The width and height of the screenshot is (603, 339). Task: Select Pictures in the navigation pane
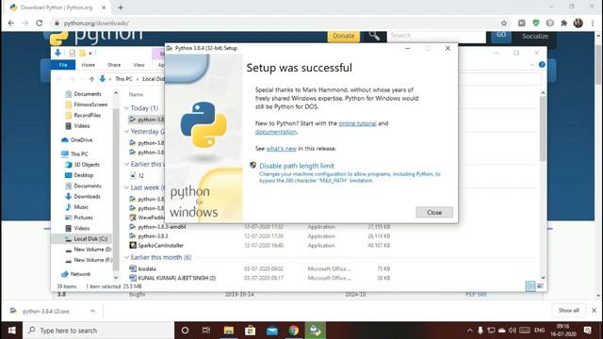(83, 218)
